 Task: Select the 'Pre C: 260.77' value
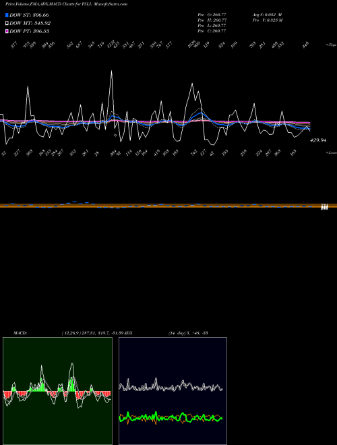pyautogui.click(x=212, y=31)
